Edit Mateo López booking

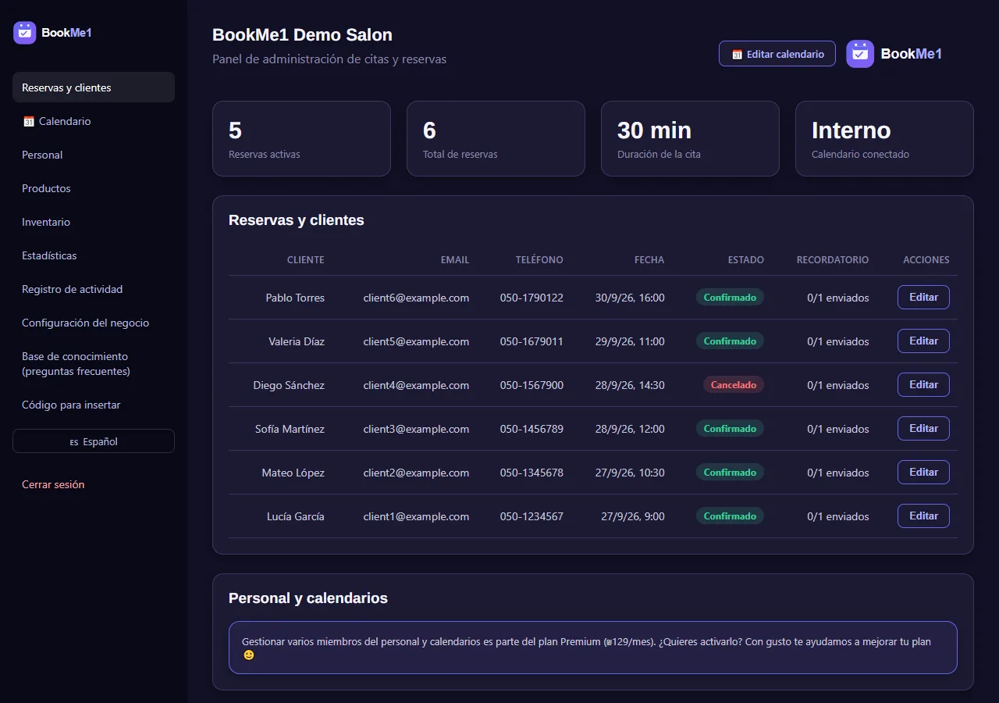click(x=923, y=473)
